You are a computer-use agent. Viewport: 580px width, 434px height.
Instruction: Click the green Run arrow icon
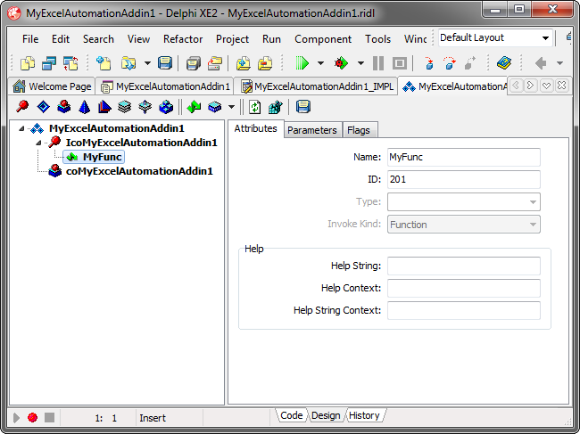(x=302, y=63)
